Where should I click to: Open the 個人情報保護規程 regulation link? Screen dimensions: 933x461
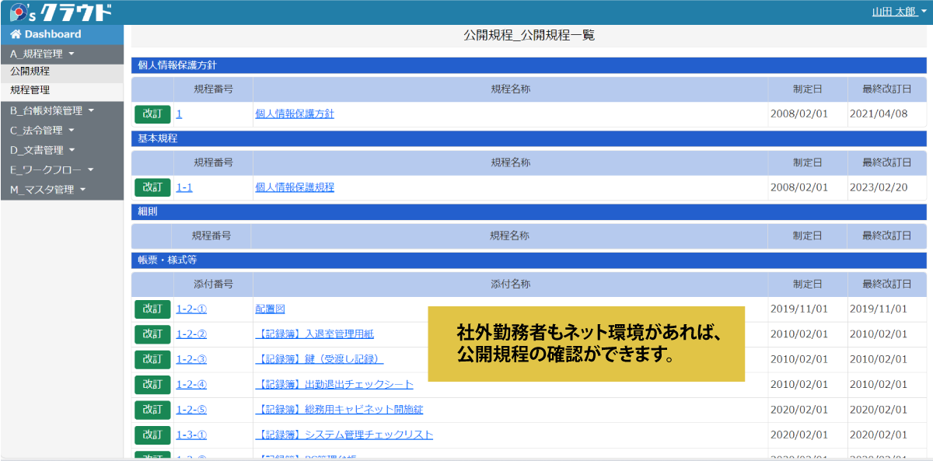(x=293, y=187)
